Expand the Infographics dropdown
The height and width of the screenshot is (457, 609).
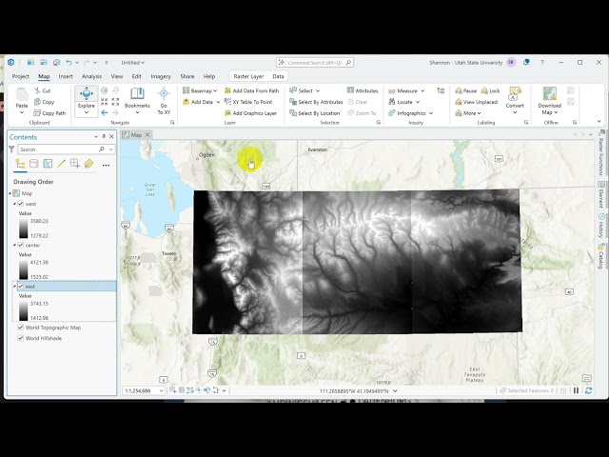coord(431,113)
